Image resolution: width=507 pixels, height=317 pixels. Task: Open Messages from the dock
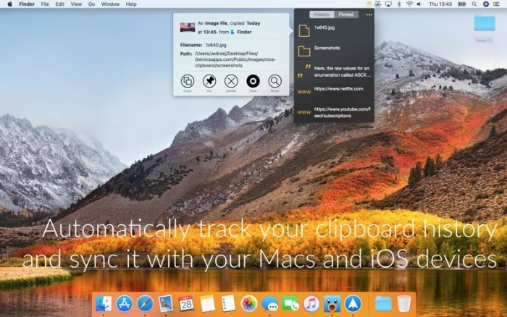[269, 304]
